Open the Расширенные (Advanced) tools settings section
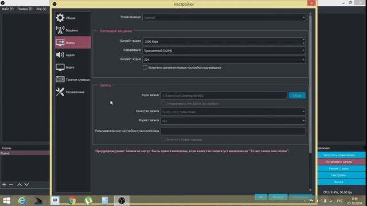This screenshot has height=206, width=367. coord(73,92)
